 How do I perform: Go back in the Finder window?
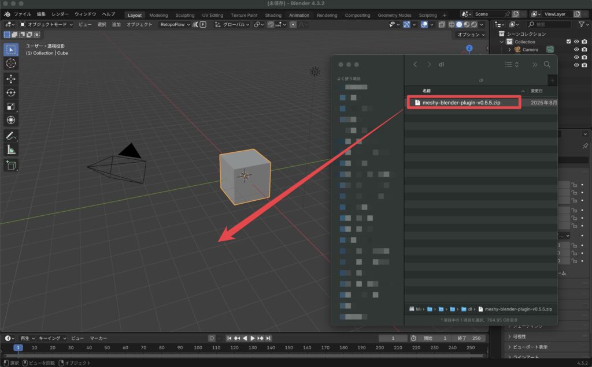pyautogui.click(x=415, y=65)
